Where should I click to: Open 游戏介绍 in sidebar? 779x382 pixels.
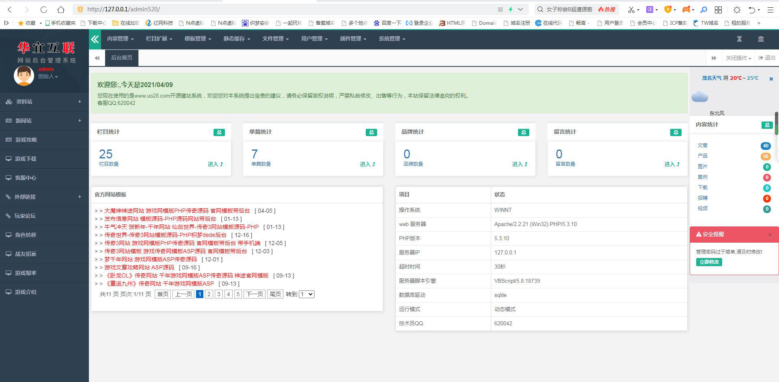(44, 292)
